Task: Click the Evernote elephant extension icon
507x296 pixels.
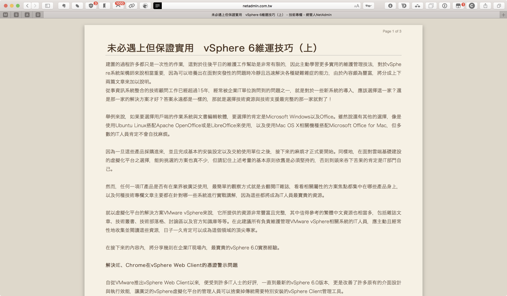Action: 64,6
